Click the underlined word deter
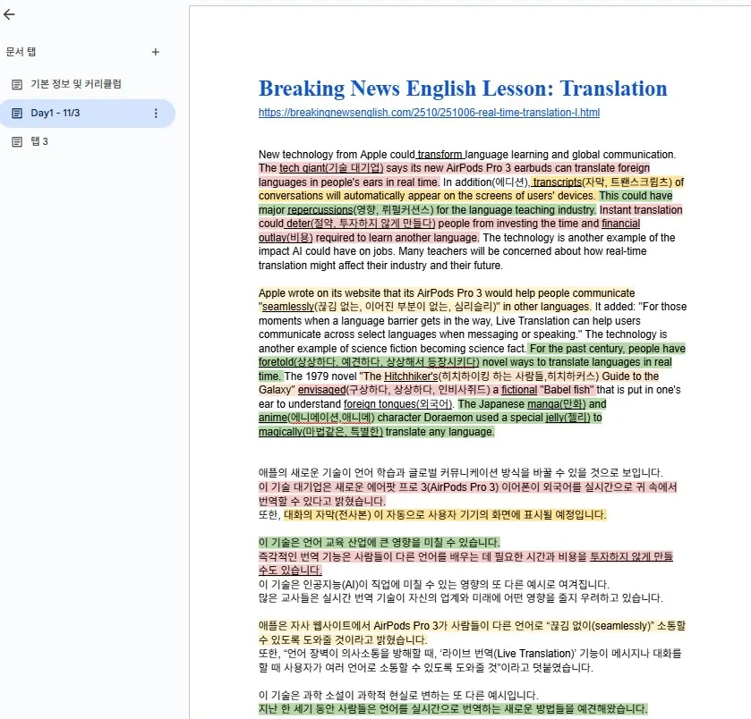Image resolution: width=751 pixels, height=719 pixels. 298,224
